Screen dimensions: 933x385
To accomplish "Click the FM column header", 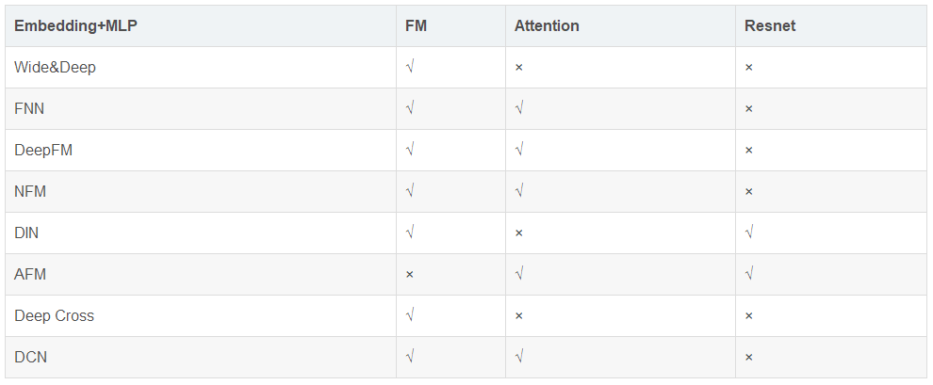I will click(416, 26).
